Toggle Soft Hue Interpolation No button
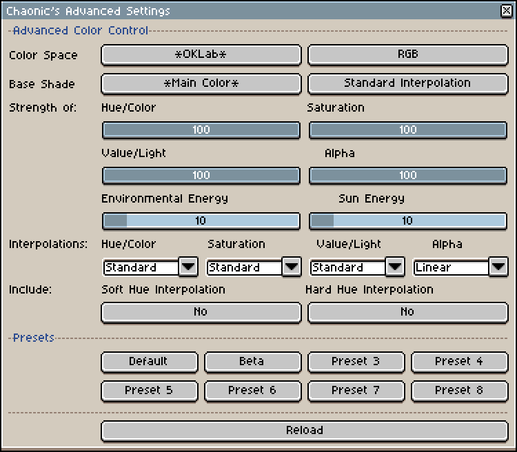517x452 pixels. (201, 312)
